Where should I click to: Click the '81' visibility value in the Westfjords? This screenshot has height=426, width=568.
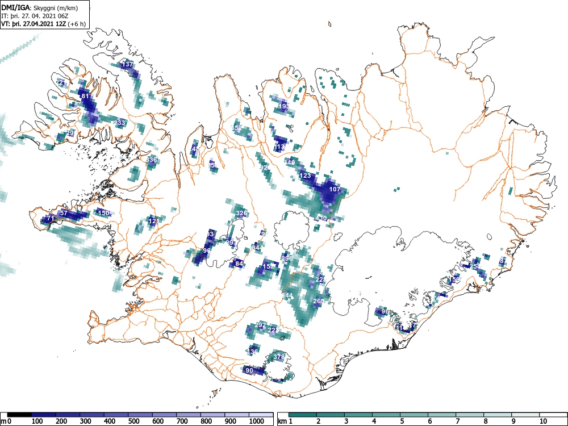pos(85,96)
